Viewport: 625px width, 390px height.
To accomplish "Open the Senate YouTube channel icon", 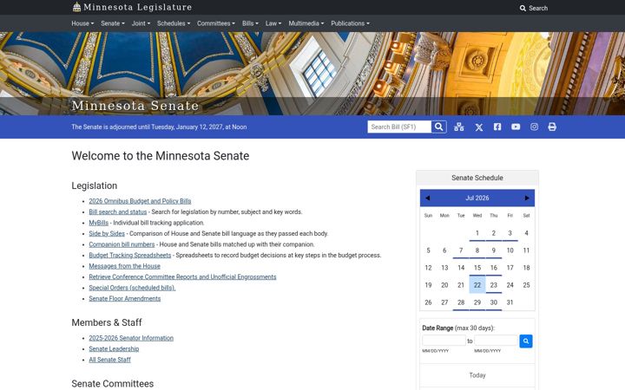I will coord(516,127).
